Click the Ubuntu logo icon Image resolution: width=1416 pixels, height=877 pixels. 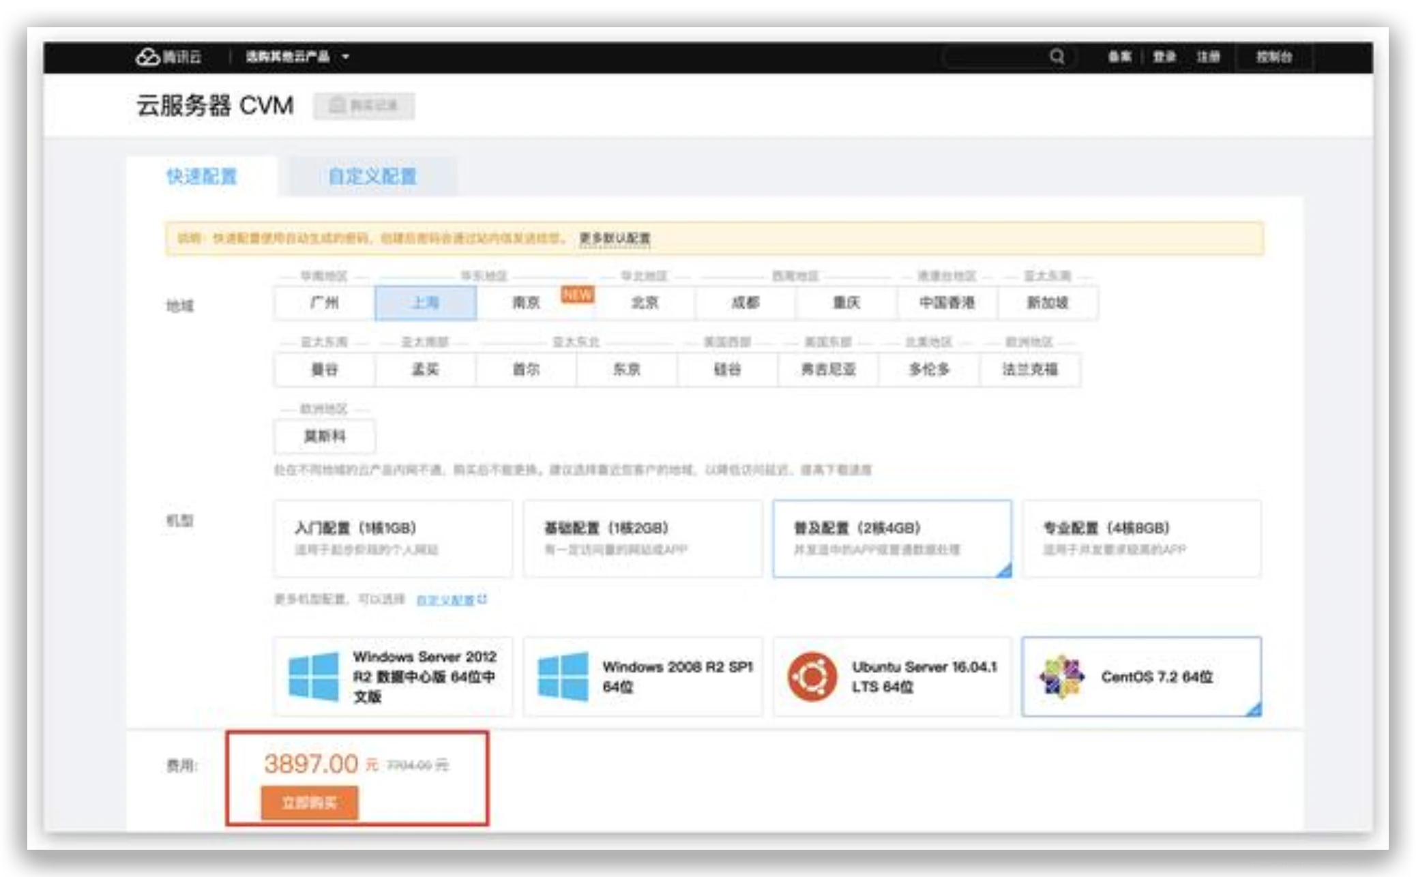[x=812, y=677]
